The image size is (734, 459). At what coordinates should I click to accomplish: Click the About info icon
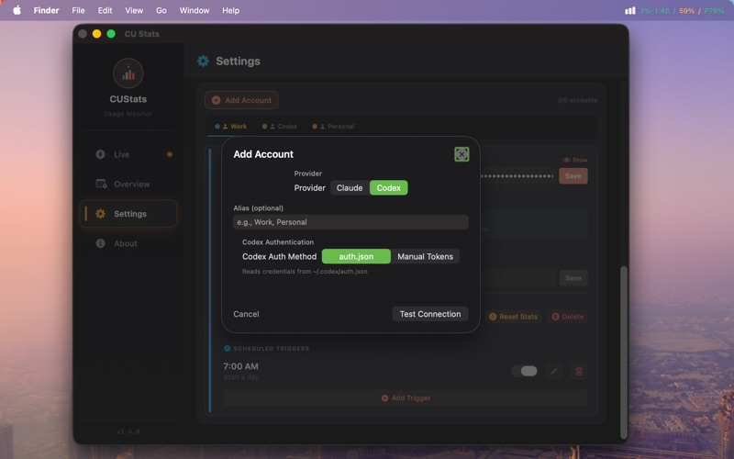pyautogui.click(x=100, y=243)
